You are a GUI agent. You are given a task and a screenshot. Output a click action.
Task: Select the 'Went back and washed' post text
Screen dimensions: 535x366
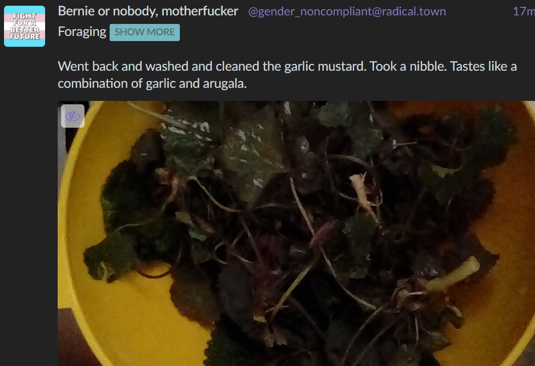click(x=287, y=75)
